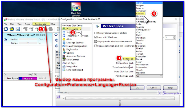Click the floppy save icon above health chart
The image size is (185, 108).
[x=58, y=97]
